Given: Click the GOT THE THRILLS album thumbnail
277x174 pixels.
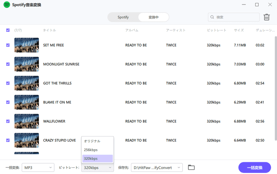Looking at the screenshot, I should 27,83.
